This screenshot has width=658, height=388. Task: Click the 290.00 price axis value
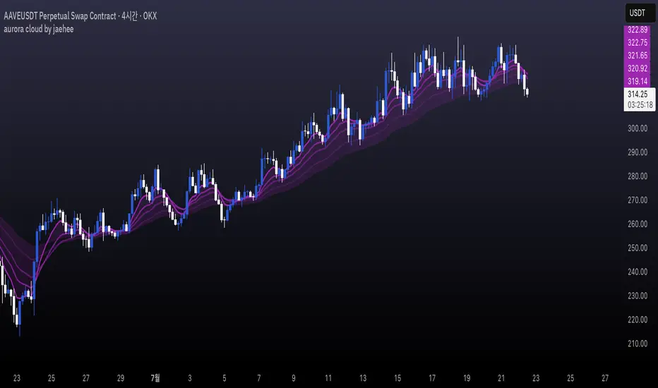(638, 152)
